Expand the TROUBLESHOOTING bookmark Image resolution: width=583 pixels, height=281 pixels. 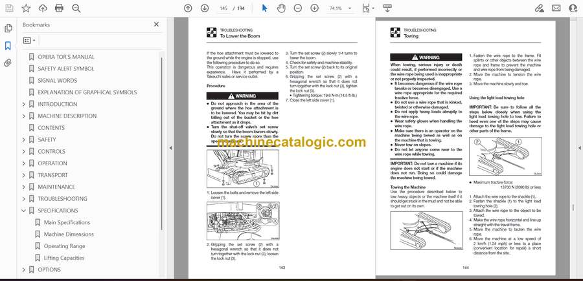tap(24, 199)
